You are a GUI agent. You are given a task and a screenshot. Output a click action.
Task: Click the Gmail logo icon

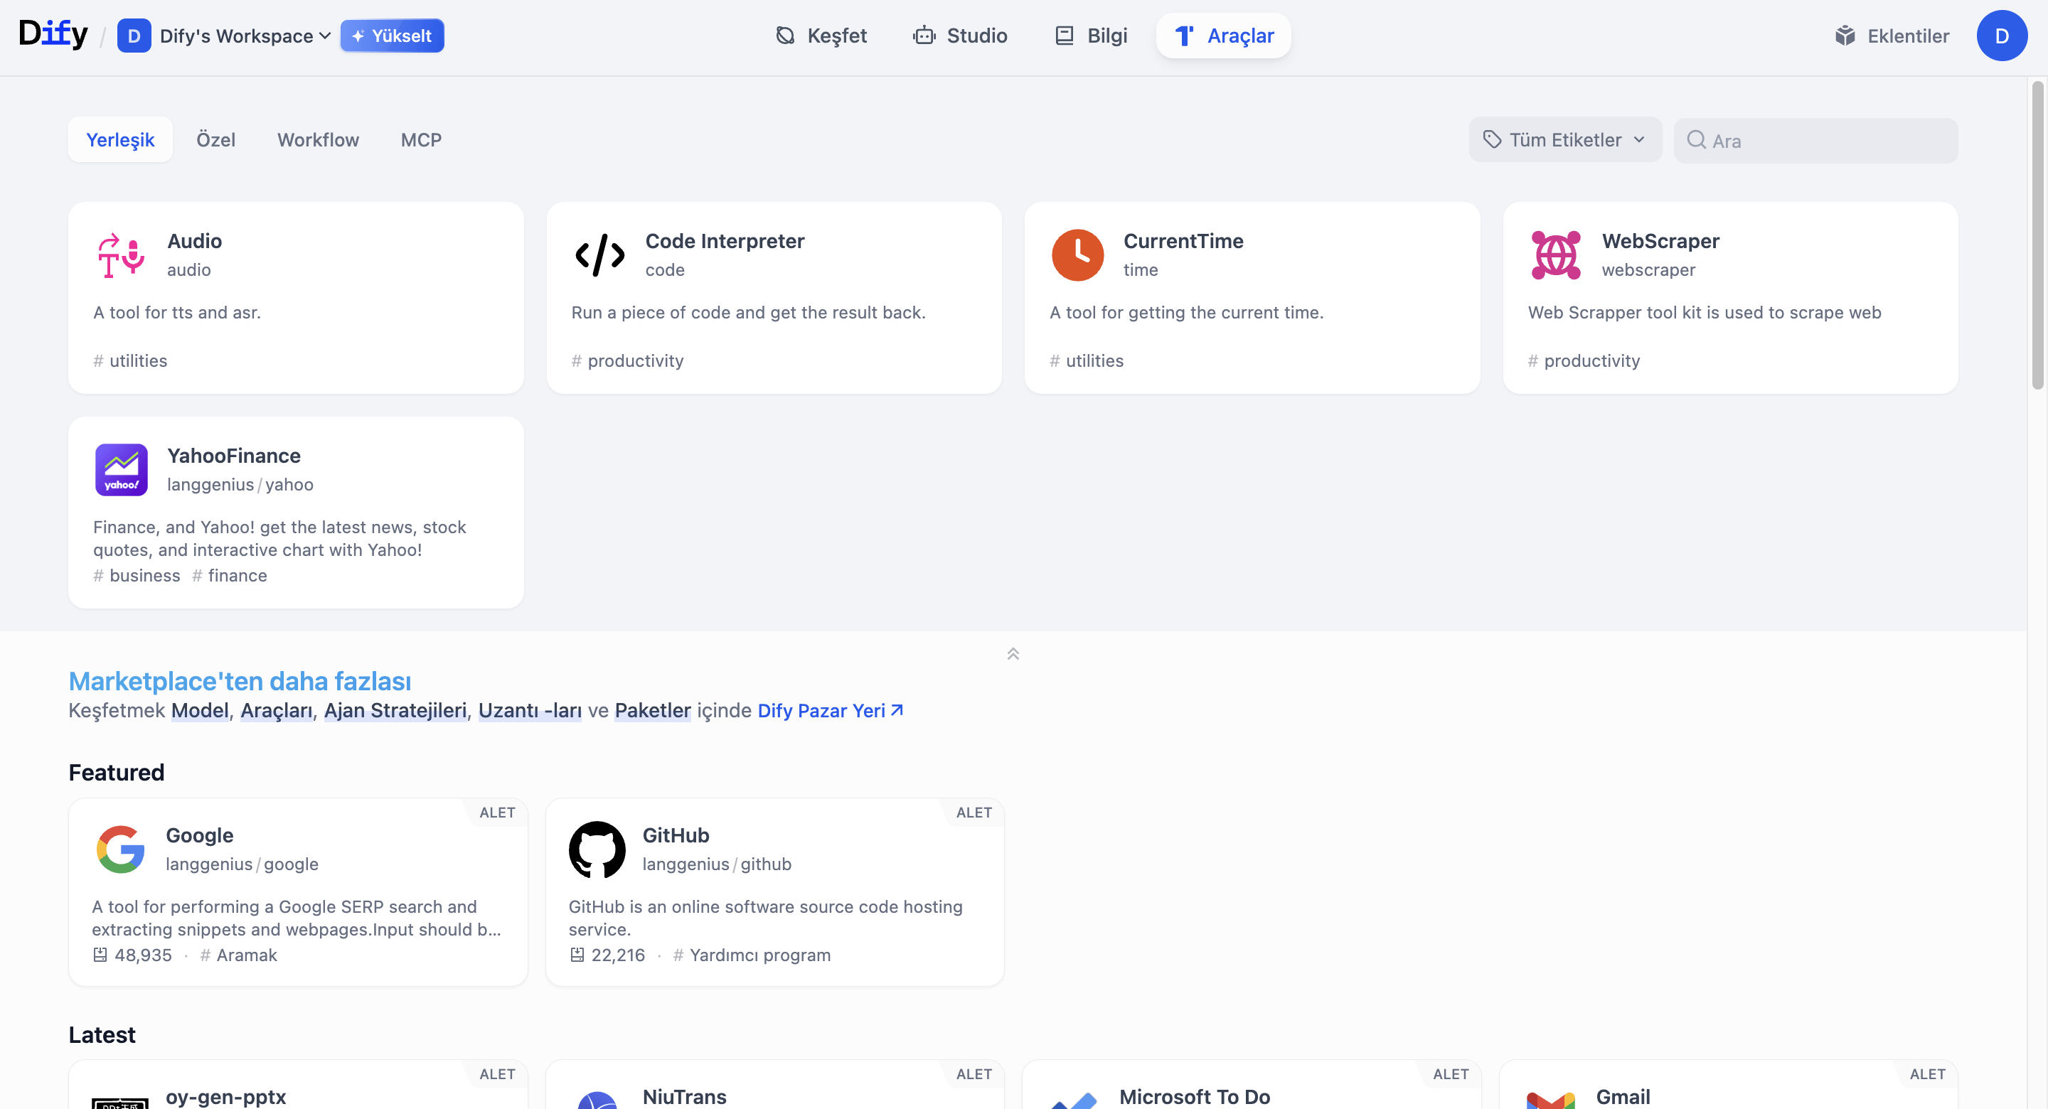(1550, 1100)
